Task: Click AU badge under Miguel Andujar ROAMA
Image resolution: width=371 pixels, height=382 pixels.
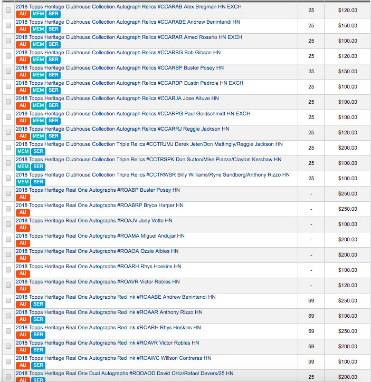Action: coord(23,243)
